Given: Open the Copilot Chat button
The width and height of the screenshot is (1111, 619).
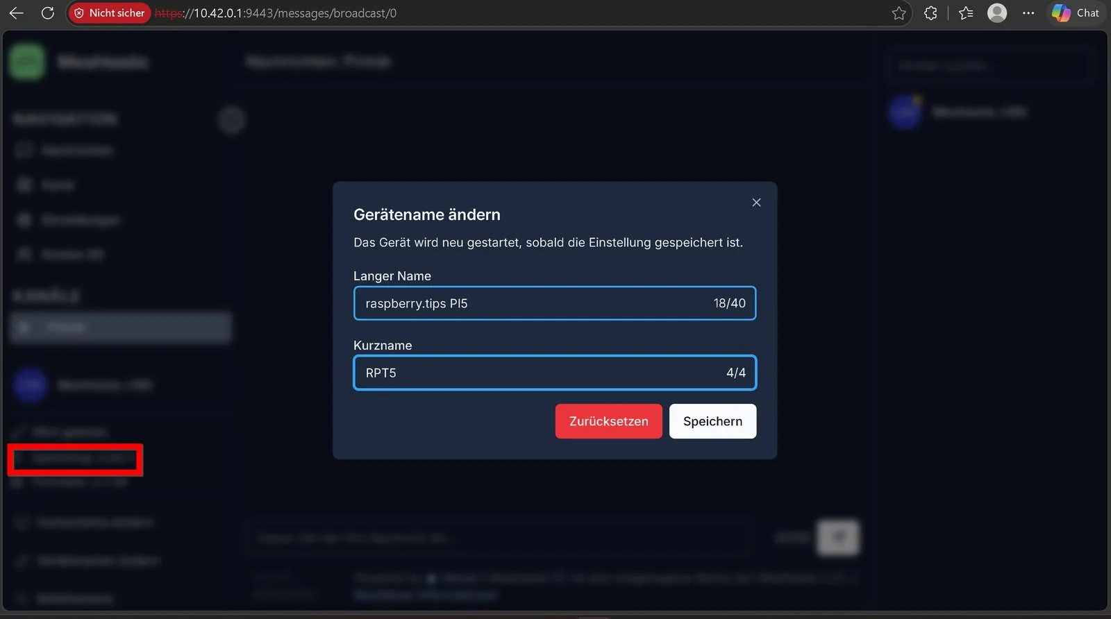Looking at the screenshot, I should (1076, 13).
